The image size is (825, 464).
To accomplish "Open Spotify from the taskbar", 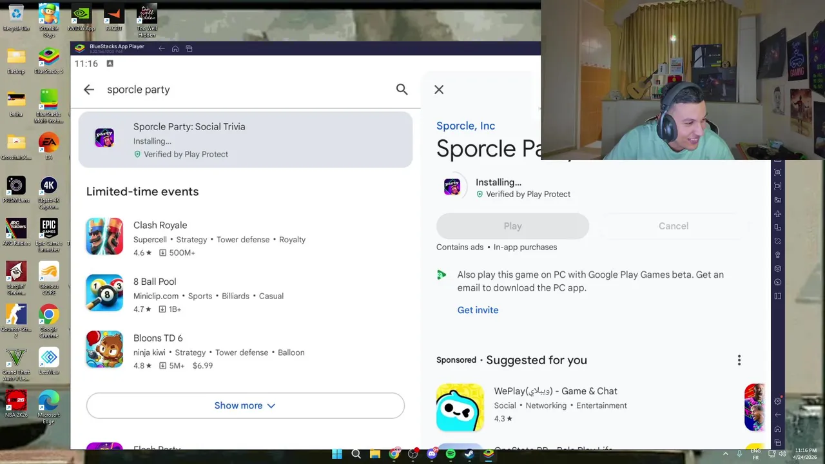I will (x=451, y=454).
